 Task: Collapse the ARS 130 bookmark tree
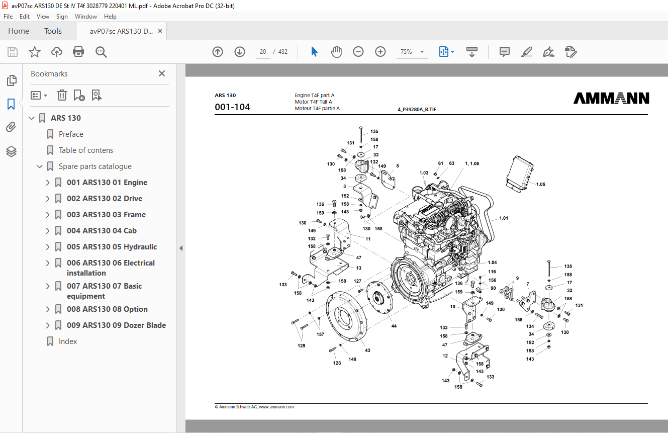32,118
